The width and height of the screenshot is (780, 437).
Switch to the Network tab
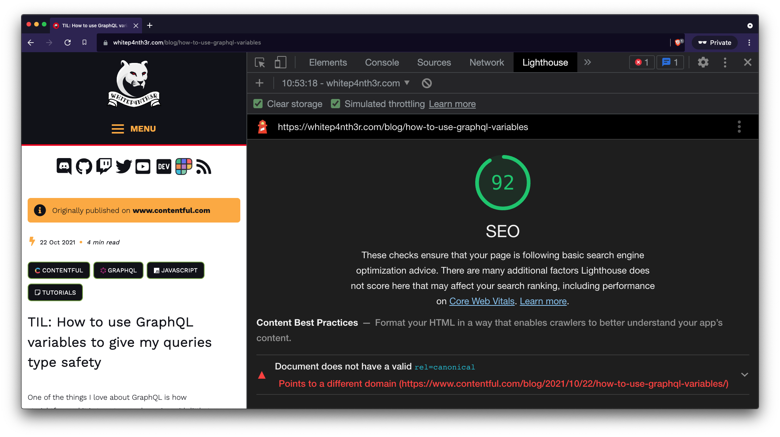[x=486, y=63]
